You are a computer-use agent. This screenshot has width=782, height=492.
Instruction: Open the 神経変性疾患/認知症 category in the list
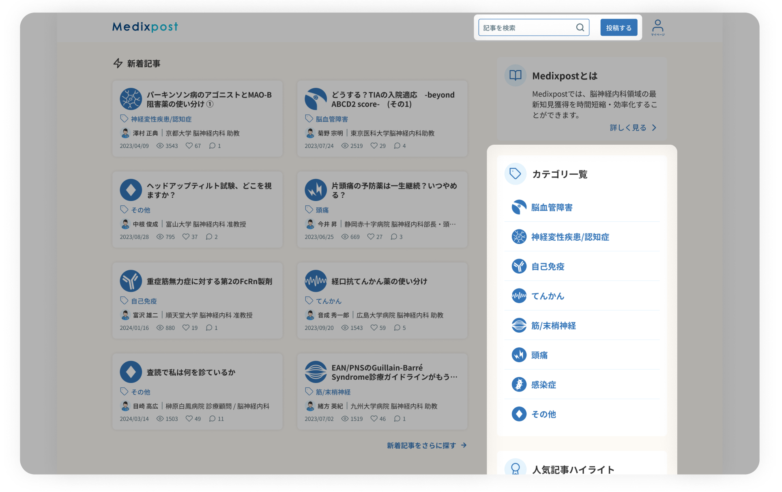(570, 237)
